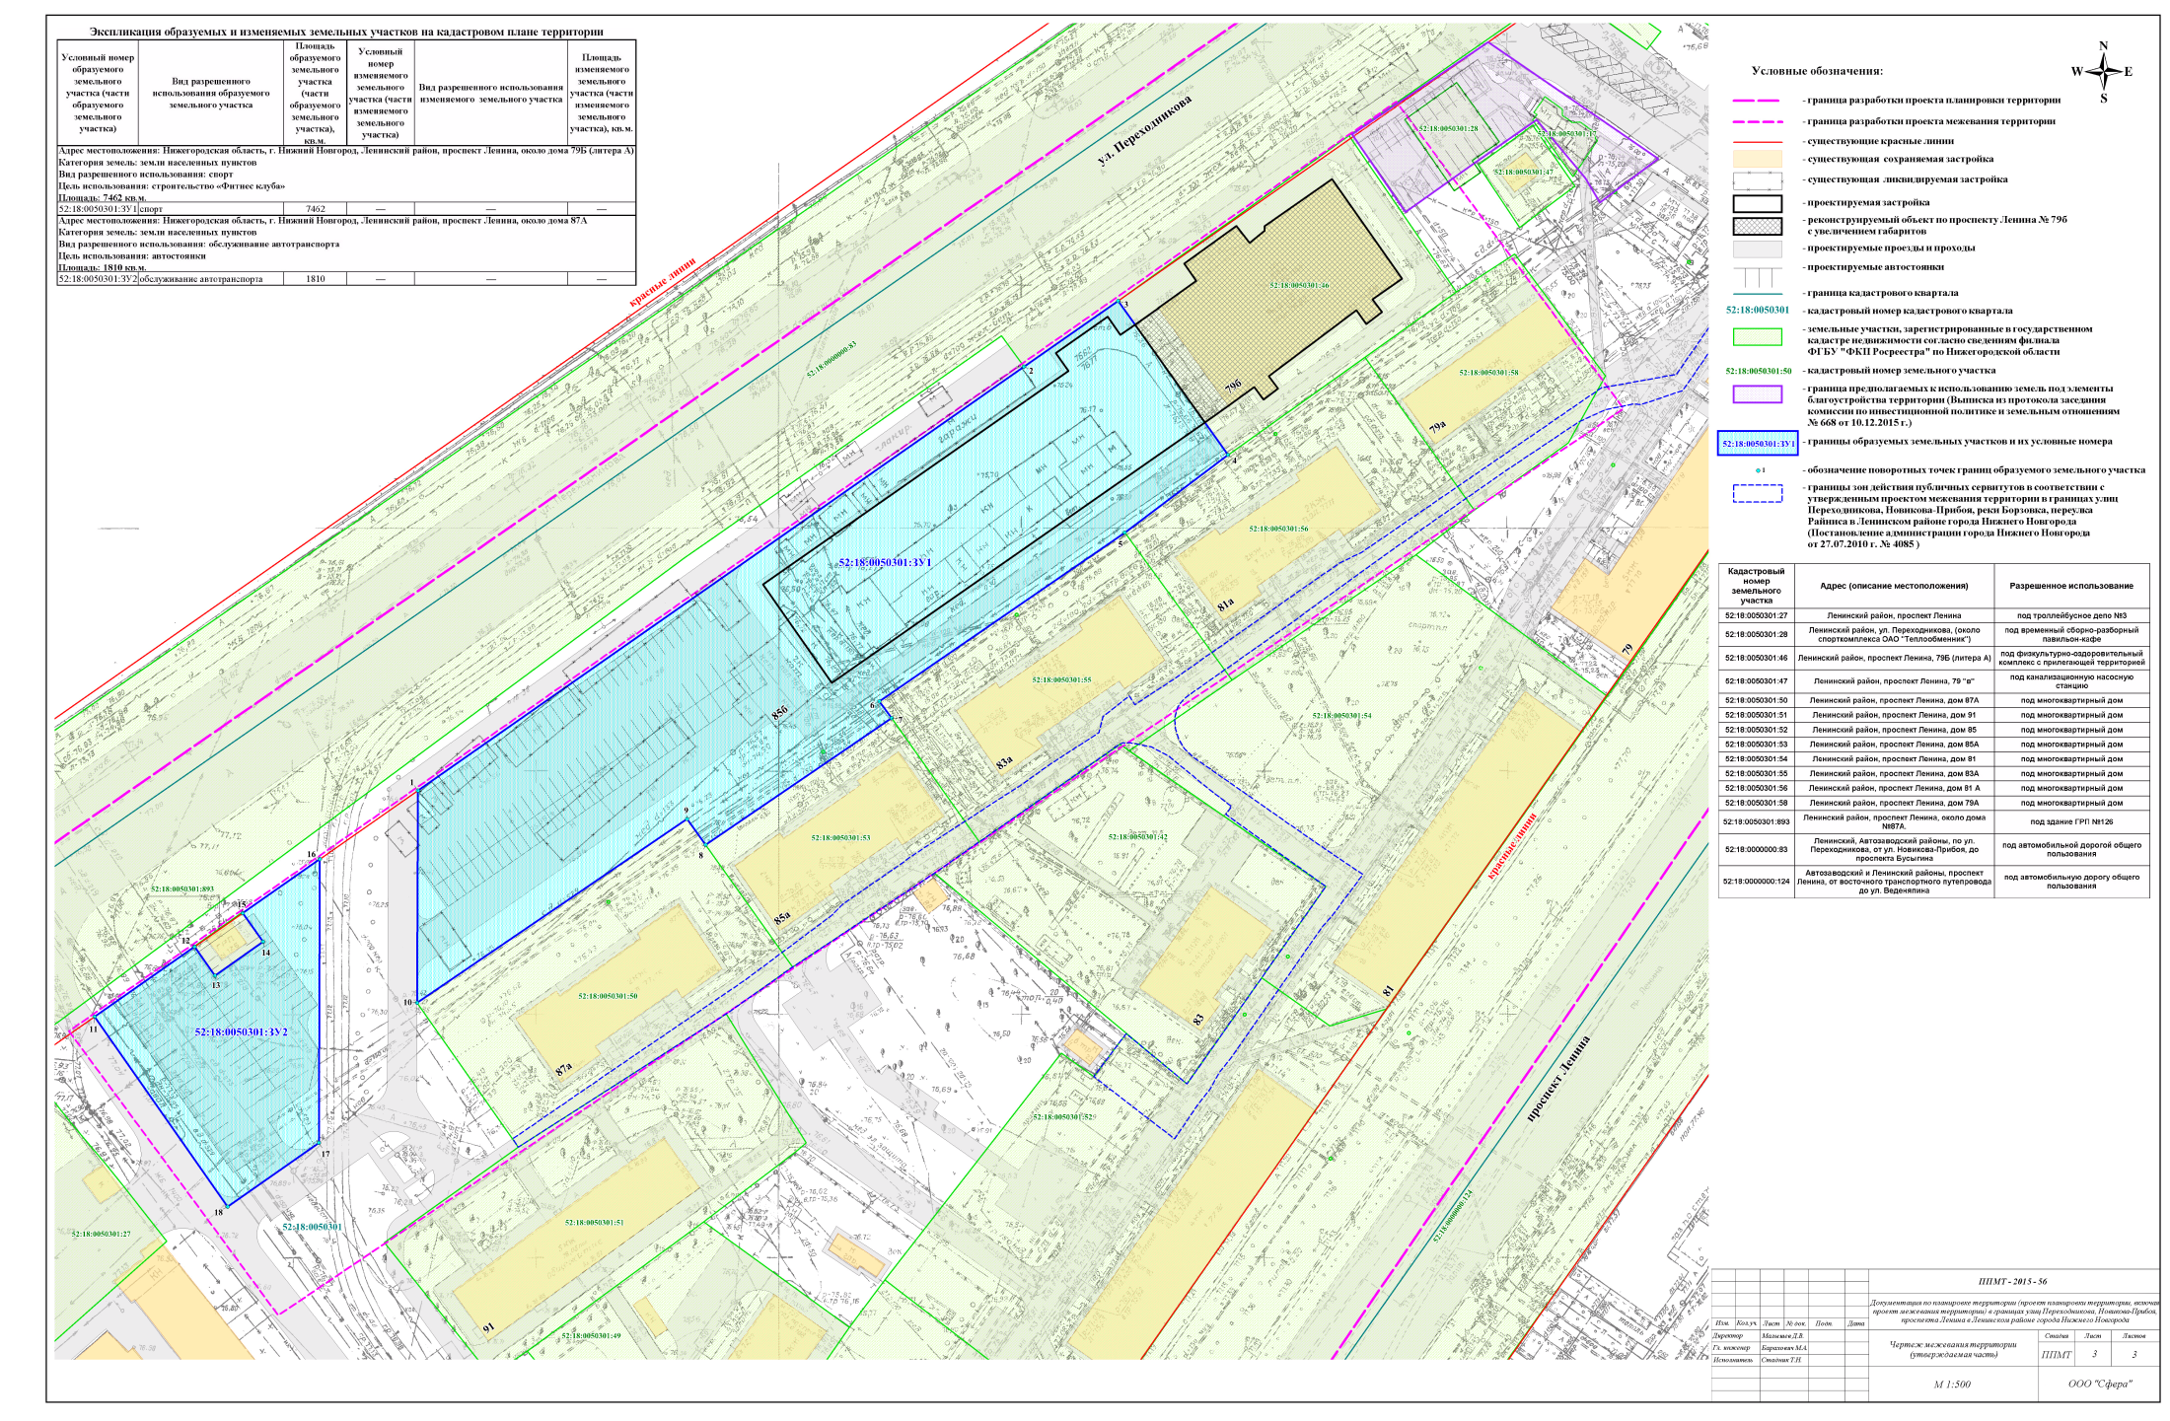
Task: Click the 'спорт' cell in the ЗУ1 table row
Action: point(210,209)
